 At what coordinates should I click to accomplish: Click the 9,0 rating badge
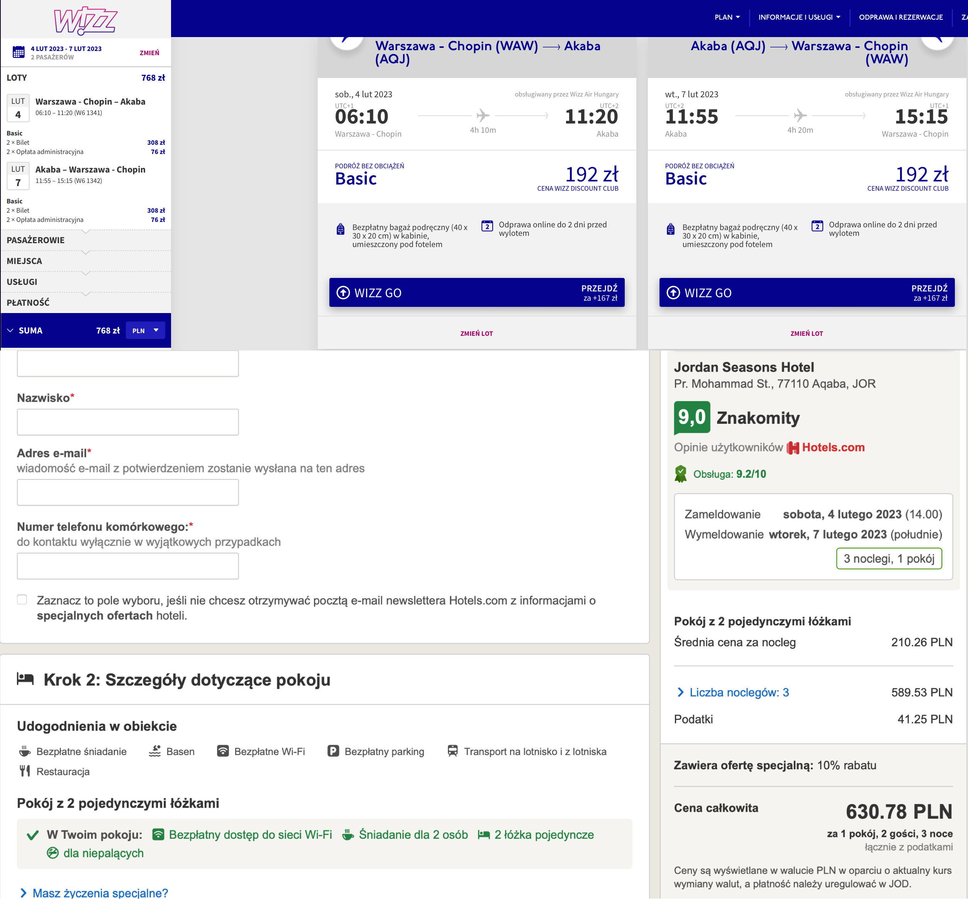tap(692, 417)
